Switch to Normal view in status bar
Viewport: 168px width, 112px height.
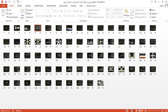click(x=127, y=111)
